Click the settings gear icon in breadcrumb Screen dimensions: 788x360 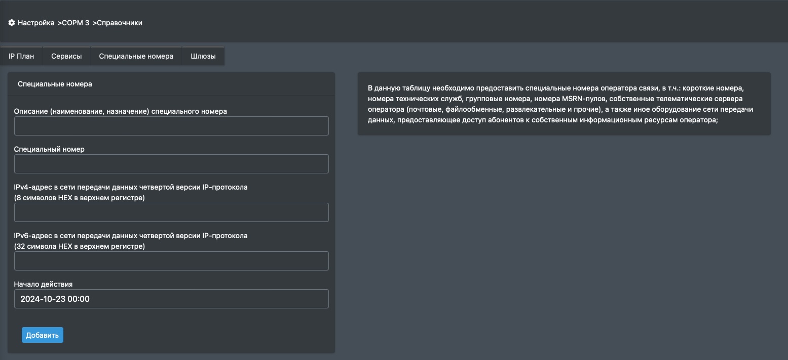pyautogui.click(x=12, y=23)
